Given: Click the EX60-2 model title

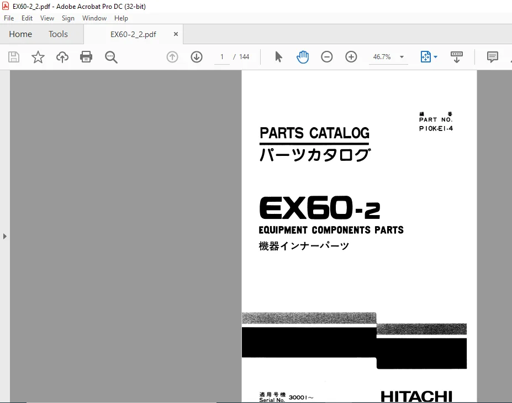Looking at the screenshot, I should tap(320, 208).
